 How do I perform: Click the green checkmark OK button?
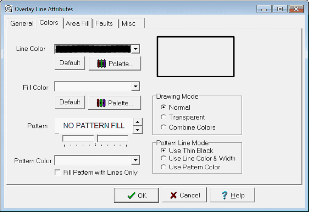coord(136,195)
